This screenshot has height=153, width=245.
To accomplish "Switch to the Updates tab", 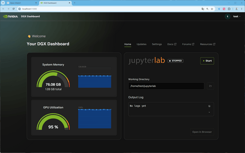I will point(141,44).
